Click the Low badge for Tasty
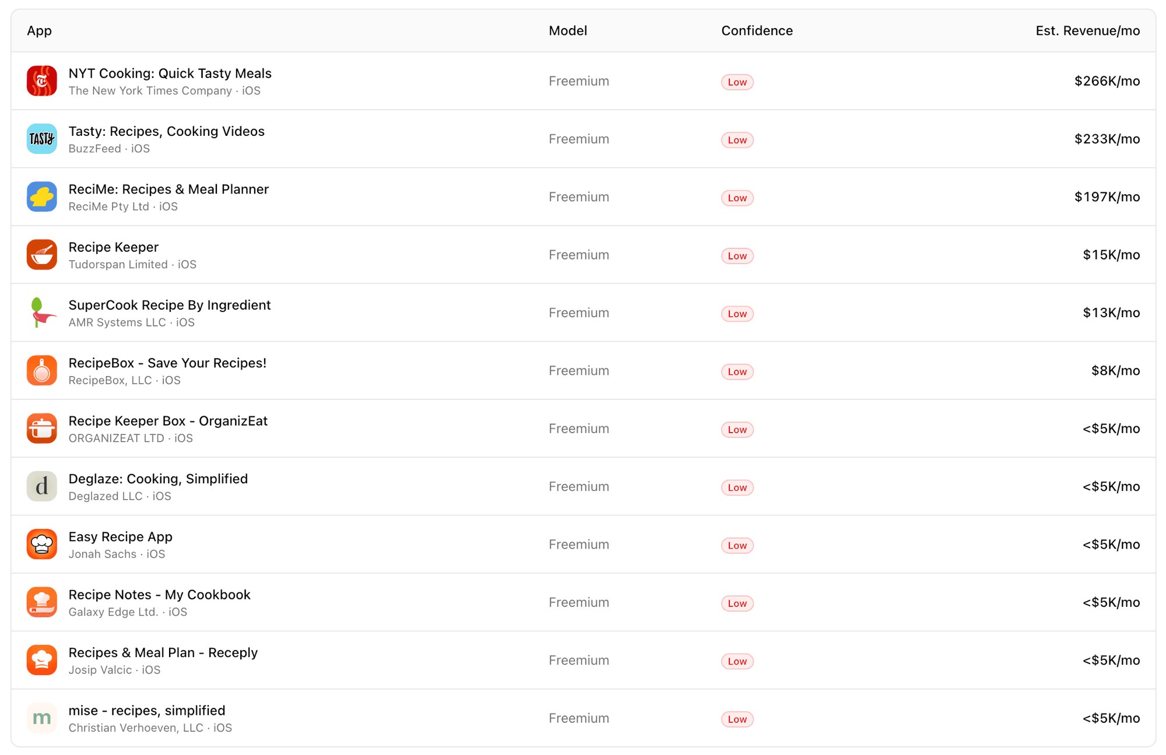1166x755 pixels. tap(737, 140)
